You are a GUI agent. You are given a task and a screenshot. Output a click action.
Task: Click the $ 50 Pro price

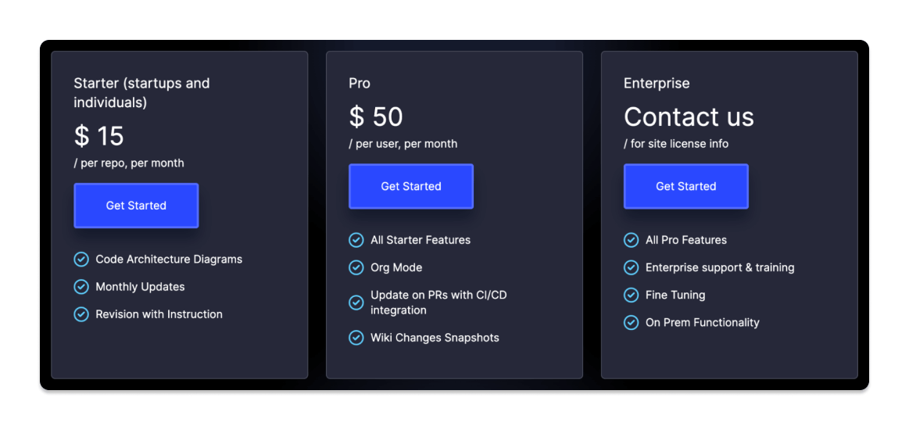(x=376, y=117)
